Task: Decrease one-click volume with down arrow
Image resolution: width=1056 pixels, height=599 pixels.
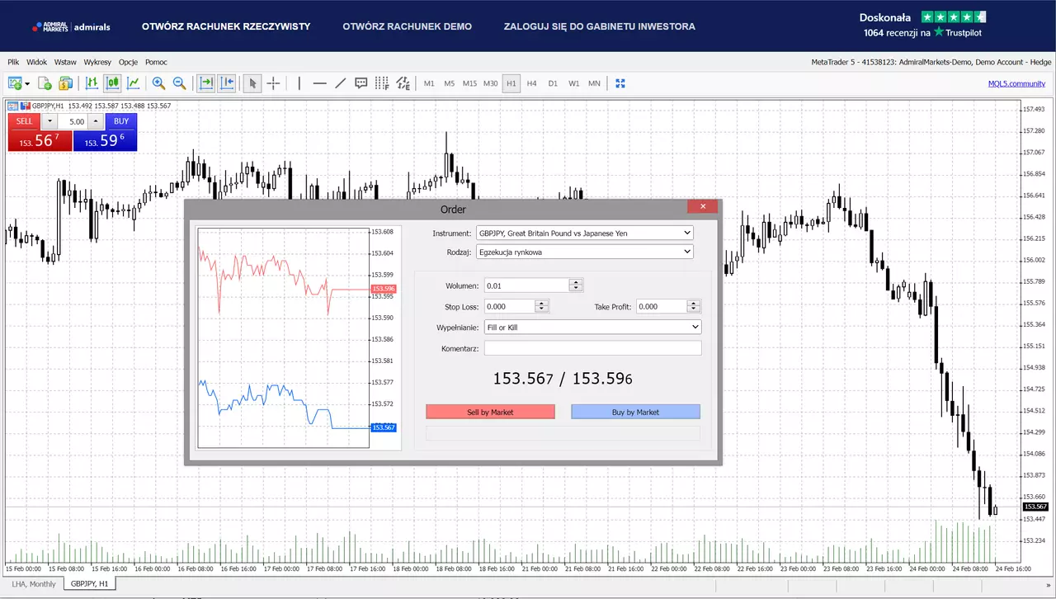Action: click(49, 121)
